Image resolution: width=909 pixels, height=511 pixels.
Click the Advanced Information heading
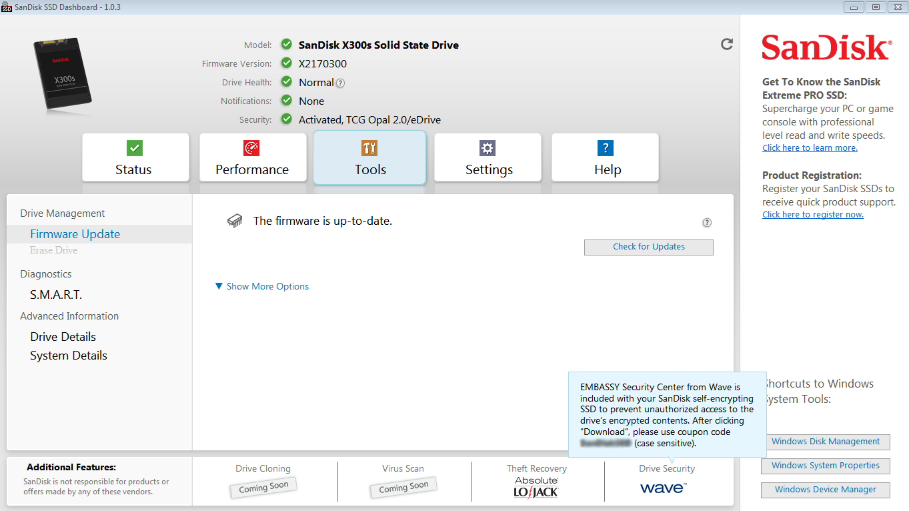[x=69, y=316]
